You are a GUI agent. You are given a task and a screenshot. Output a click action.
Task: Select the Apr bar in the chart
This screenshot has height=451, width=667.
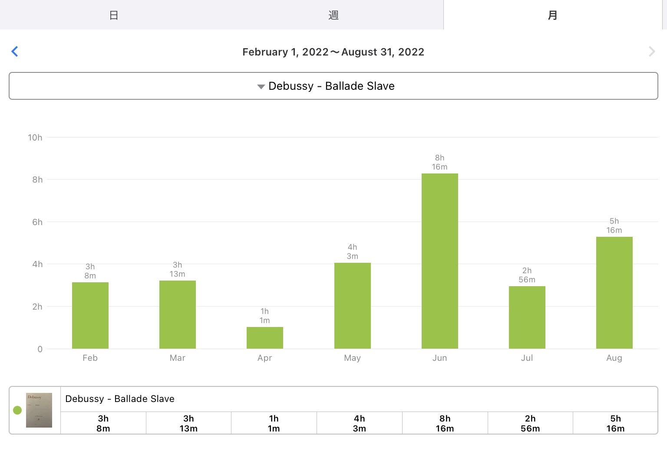265,338
